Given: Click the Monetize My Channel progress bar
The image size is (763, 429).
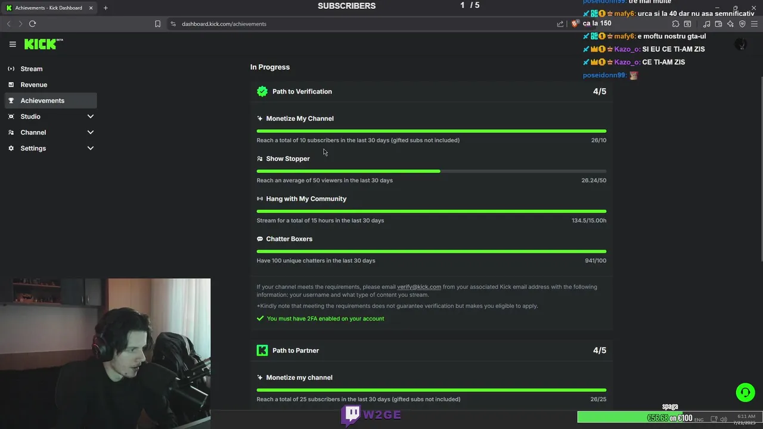Looking at the screenshot, I should [432, 131].
